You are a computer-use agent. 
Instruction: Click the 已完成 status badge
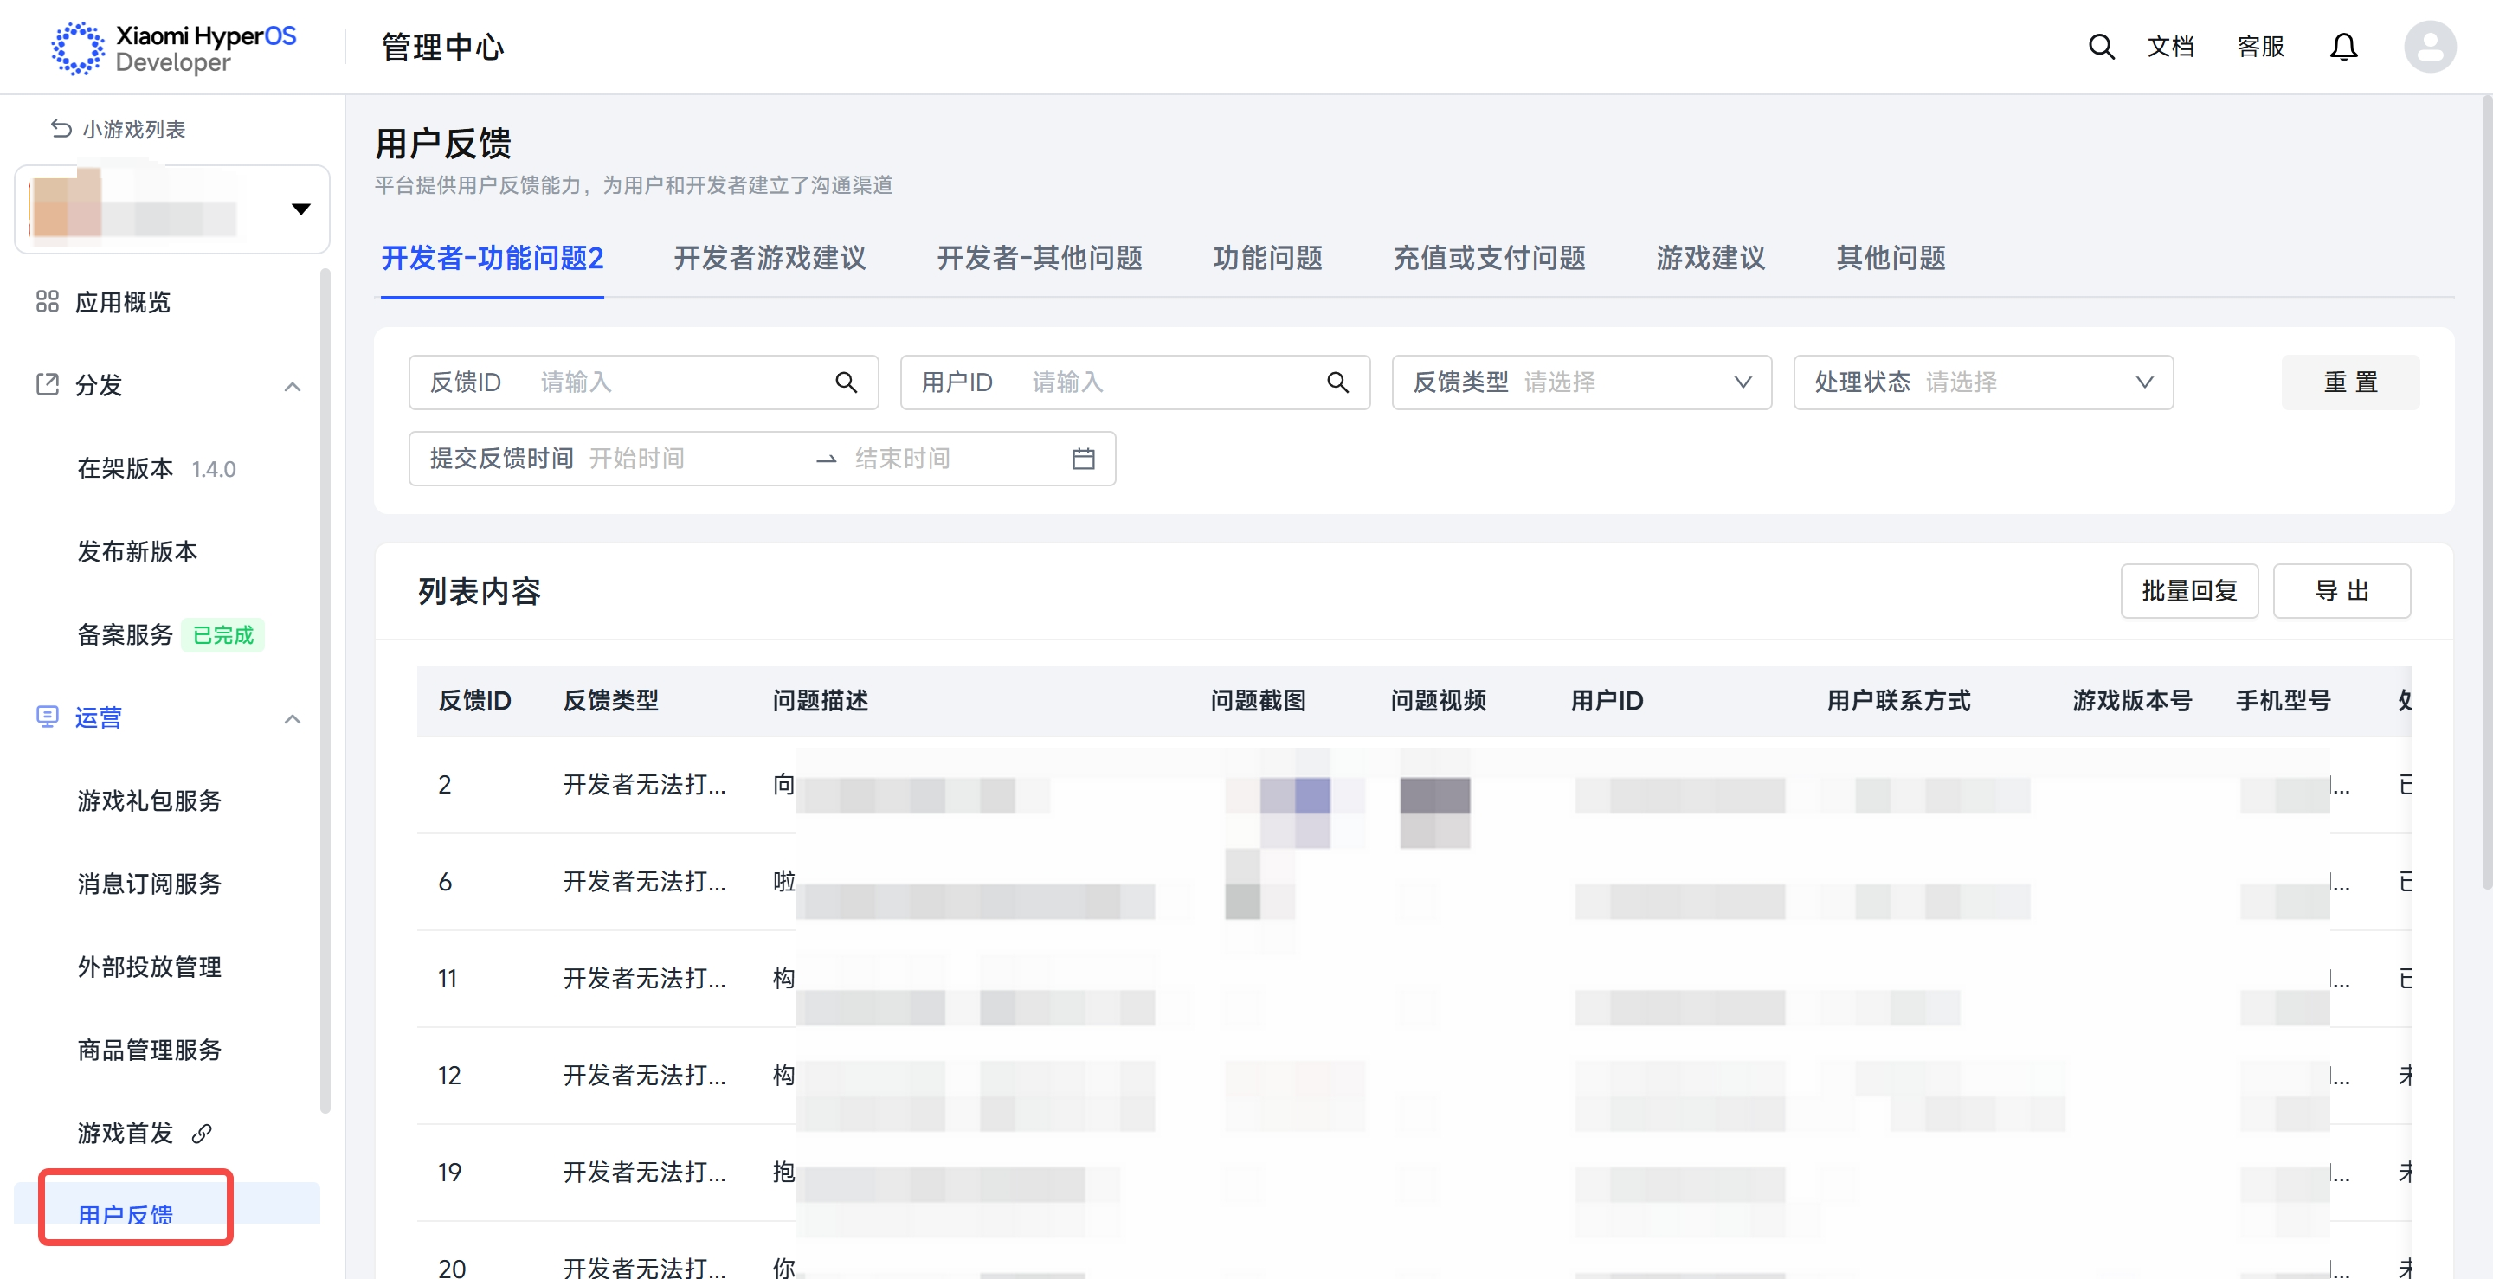[x=222, y=634]
